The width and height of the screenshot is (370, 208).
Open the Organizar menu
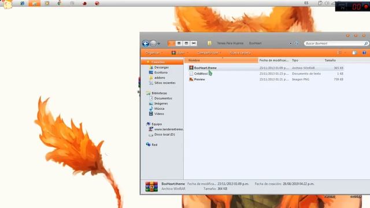pos(154,53)
